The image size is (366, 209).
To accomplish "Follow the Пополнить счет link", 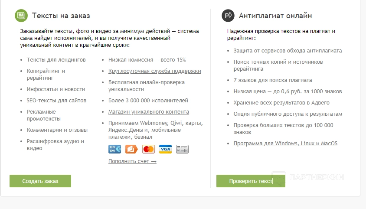I will (x=132, y=161).
